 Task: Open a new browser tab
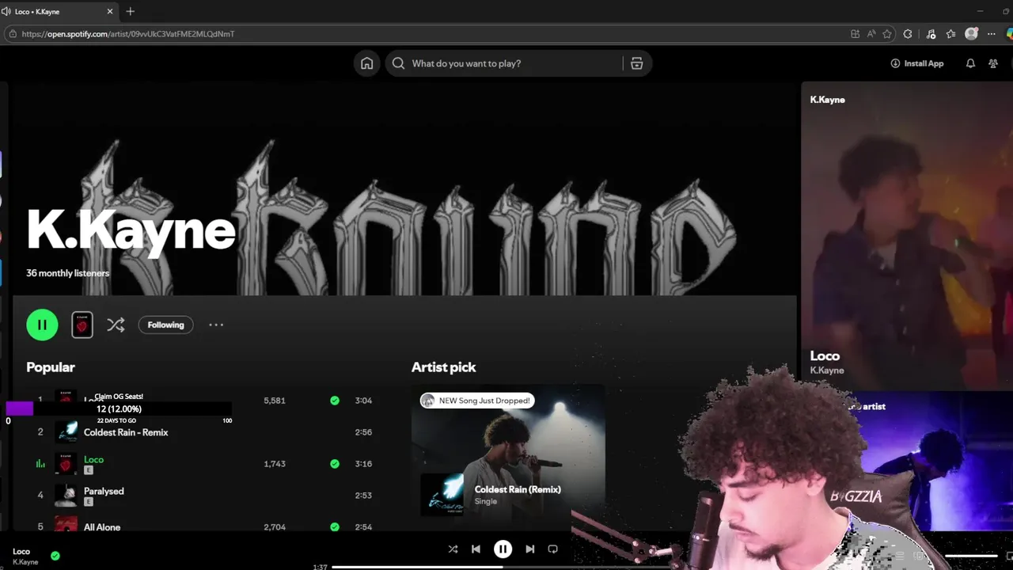131,11
